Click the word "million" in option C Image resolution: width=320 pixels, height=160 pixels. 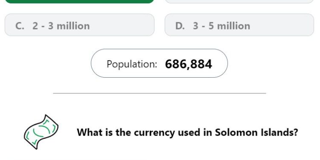point(73,26)
